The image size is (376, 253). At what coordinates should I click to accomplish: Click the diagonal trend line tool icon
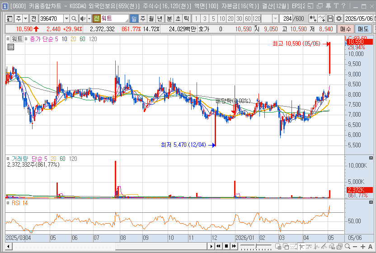coord(324,246)
